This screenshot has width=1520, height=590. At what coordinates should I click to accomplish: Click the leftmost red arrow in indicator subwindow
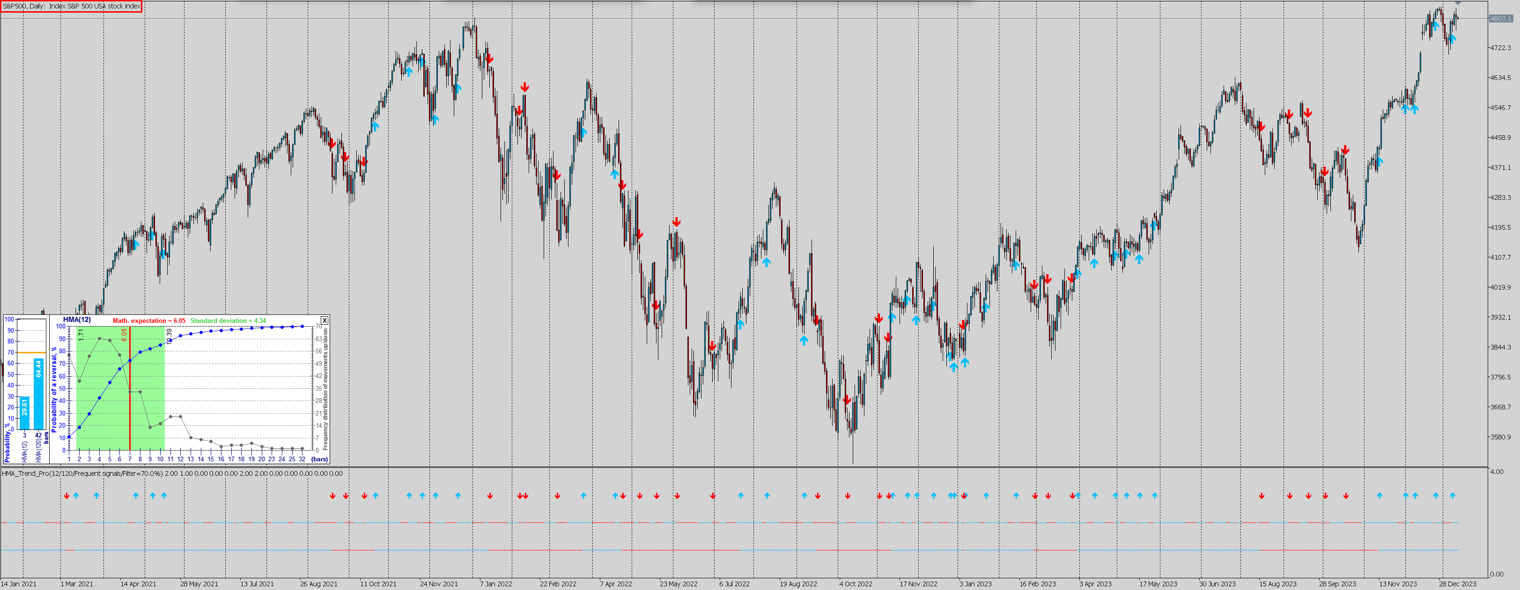[x=66, y=495]
